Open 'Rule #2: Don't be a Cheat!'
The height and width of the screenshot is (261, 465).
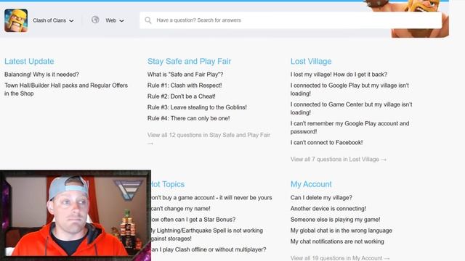coord(181,96)
